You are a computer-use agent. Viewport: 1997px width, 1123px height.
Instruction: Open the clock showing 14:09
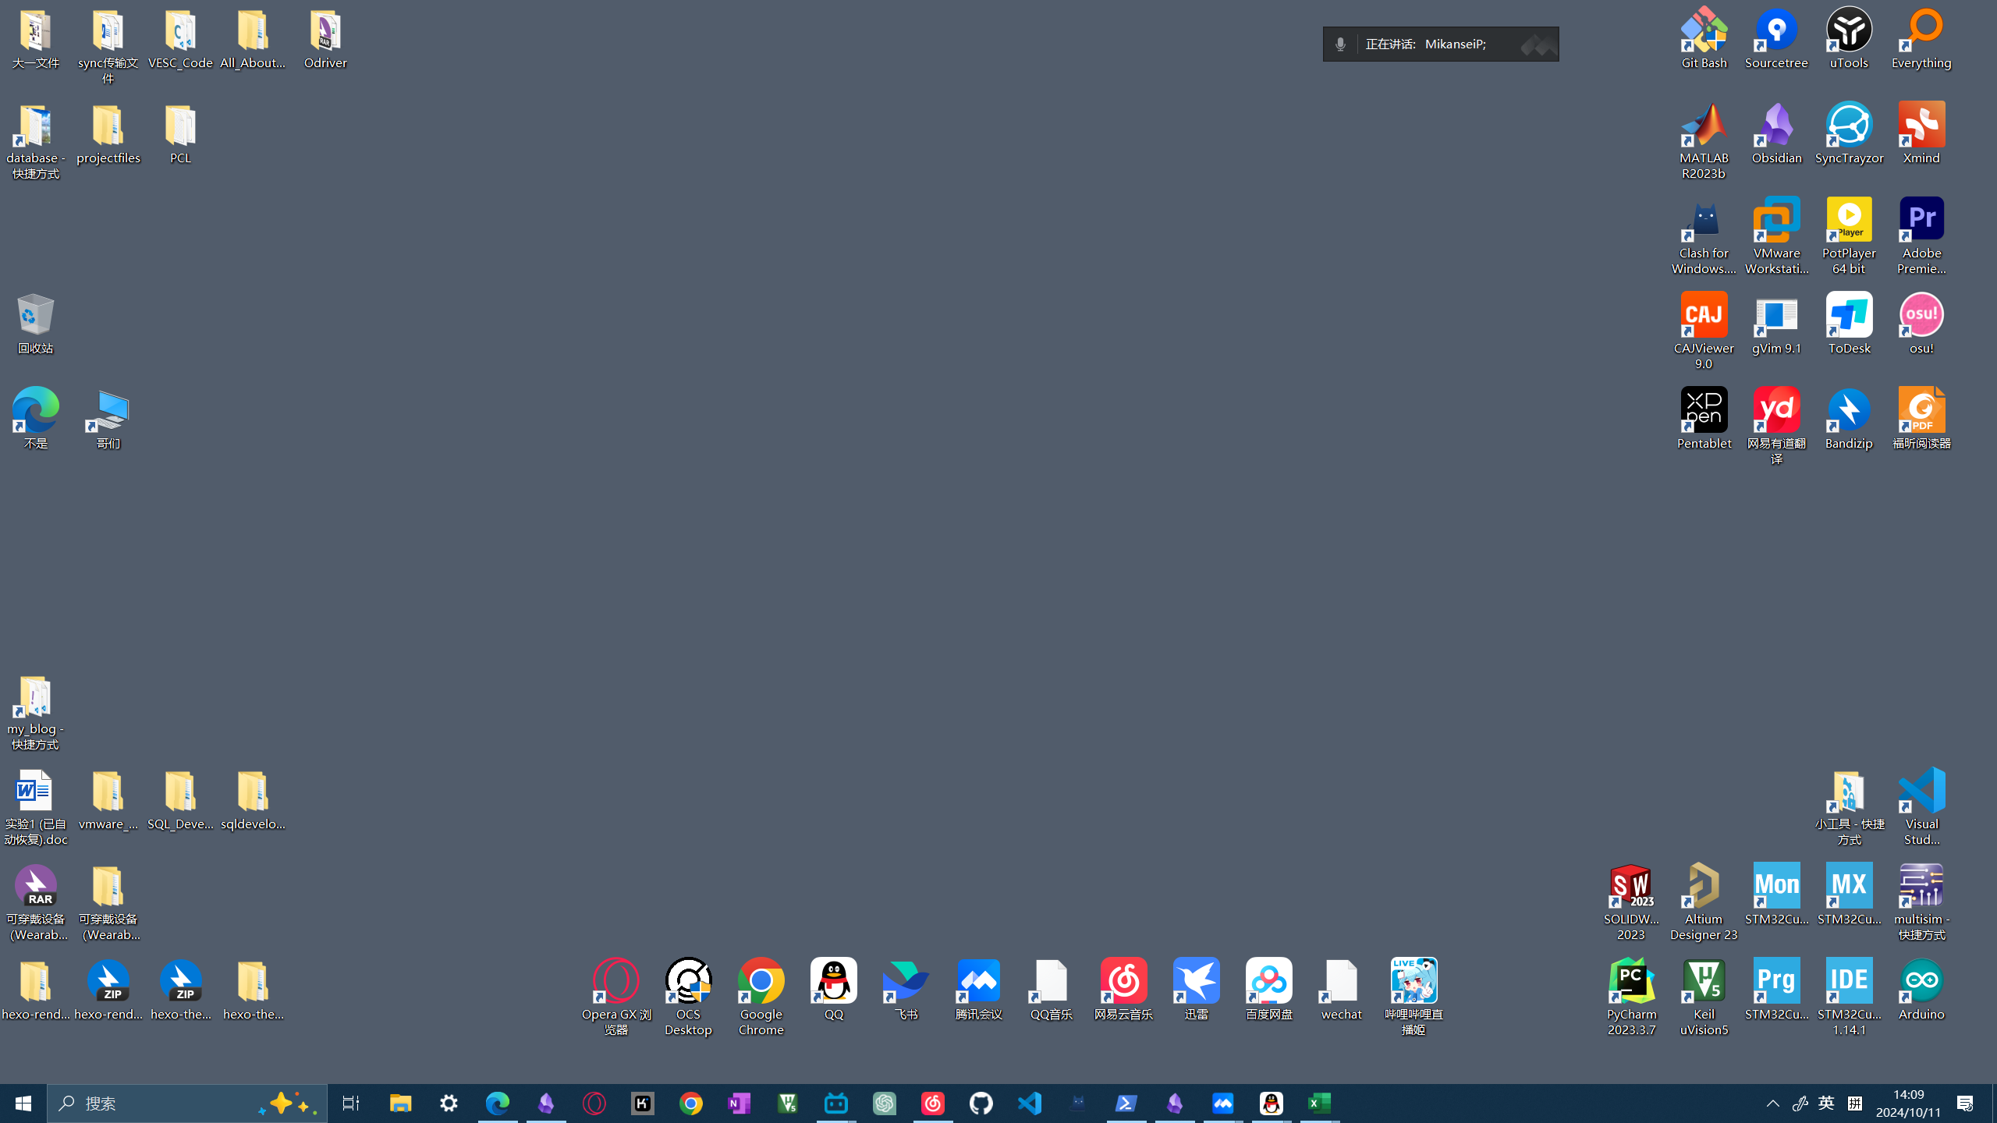tap(1908, 1104)
